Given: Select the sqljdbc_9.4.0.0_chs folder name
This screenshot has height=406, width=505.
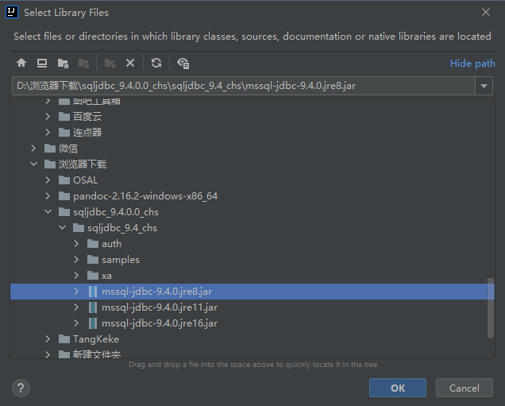Looking at the screenshot, I should point(116,212).
